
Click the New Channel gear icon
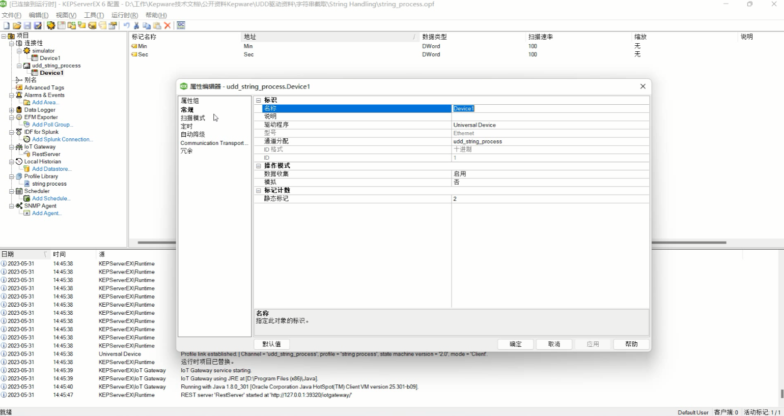(51, 25)
